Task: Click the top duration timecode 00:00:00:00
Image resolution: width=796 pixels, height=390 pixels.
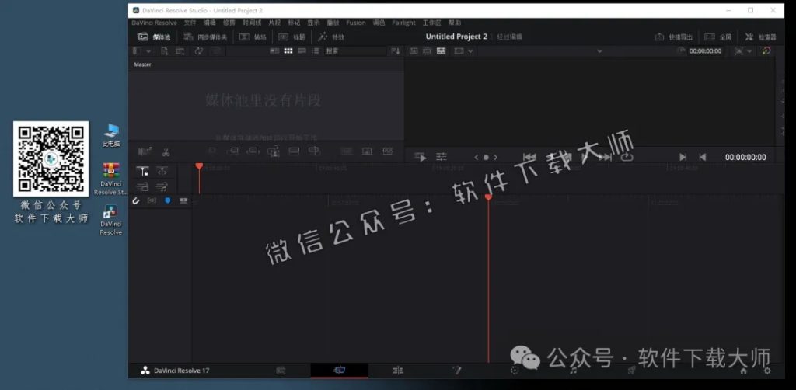Action: pos(705,51)
